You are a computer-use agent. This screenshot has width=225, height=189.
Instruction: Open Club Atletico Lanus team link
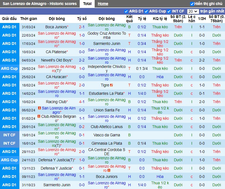coord(107,127)
